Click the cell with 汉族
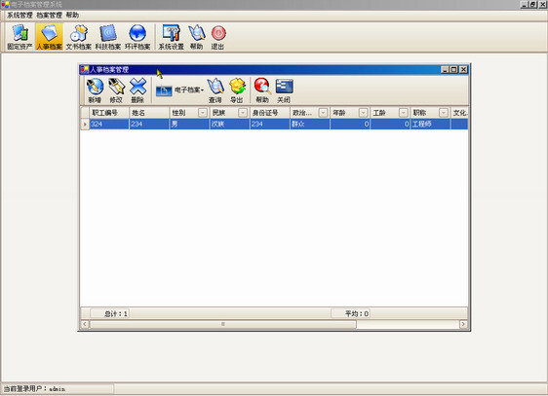Image resolution: width=548 pixels, height=396 pixels. click(x=229, y=125)
